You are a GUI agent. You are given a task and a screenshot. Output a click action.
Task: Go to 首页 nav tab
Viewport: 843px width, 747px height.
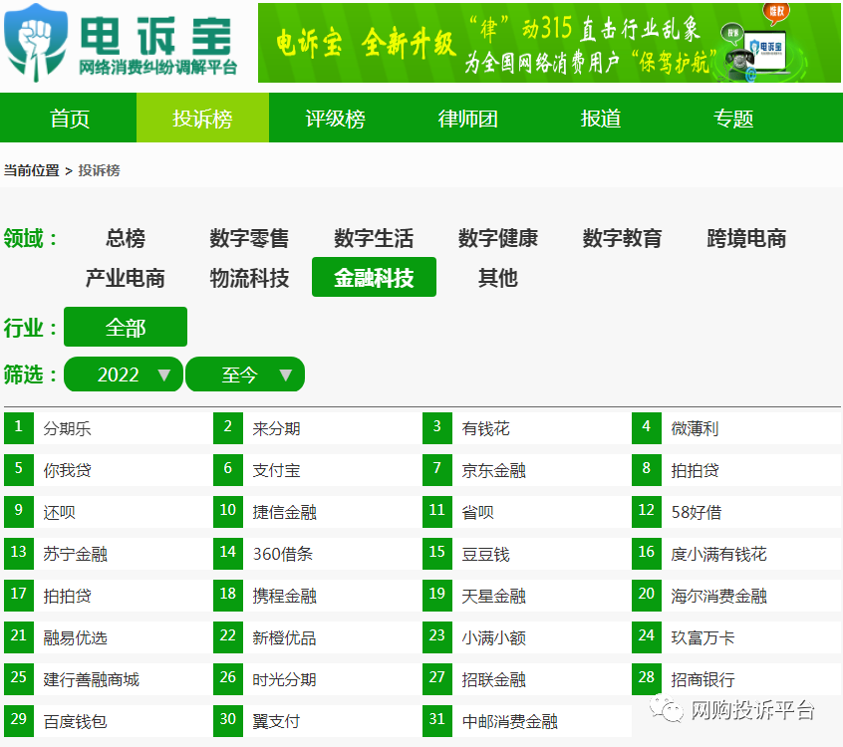[x=70, y=119]
